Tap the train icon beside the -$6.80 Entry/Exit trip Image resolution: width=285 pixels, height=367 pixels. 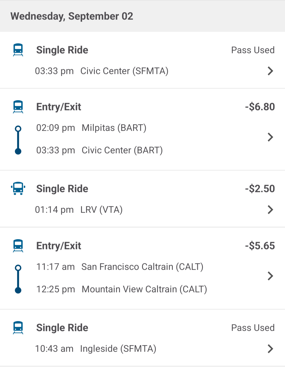click(18, 107)
